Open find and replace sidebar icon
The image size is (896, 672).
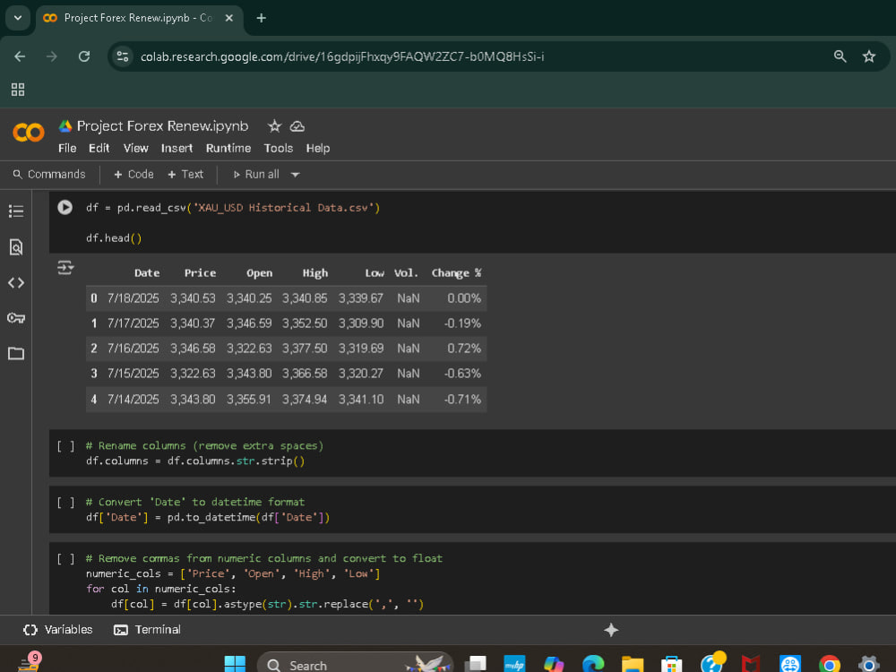pyautogui.click(x=16, y=247)
